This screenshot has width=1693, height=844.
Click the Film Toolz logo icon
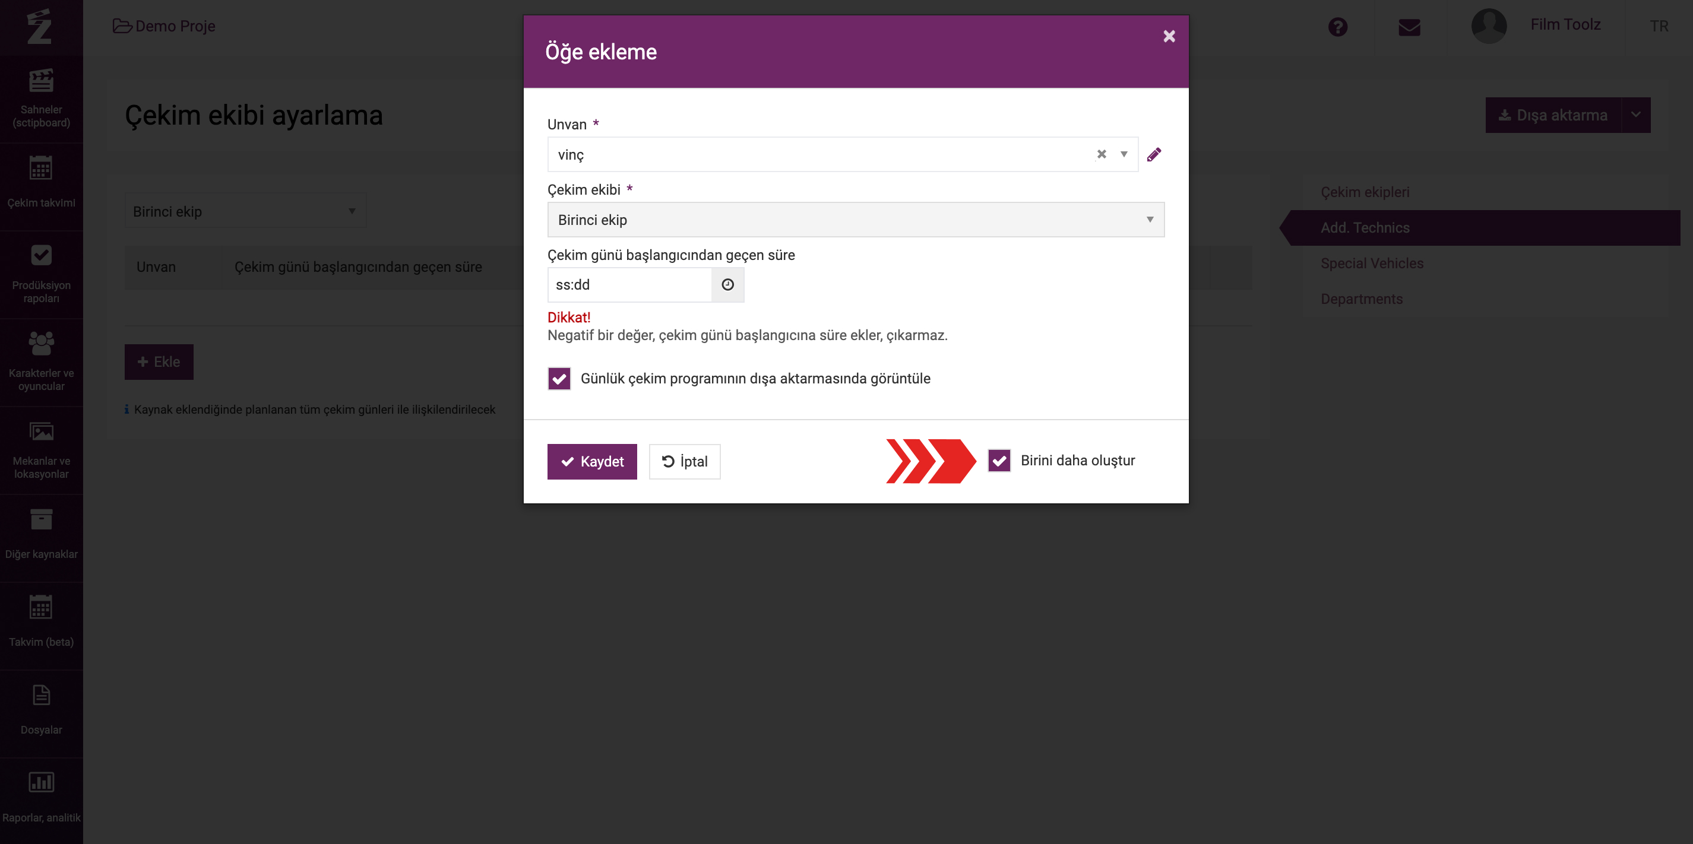pyautogui.click(x=39, y=26)
